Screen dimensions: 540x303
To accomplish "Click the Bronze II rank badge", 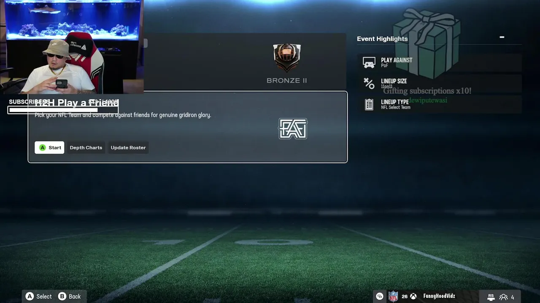I will 287,58.
